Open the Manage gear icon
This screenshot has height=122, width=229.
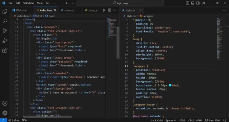click(x=5, y=113)
